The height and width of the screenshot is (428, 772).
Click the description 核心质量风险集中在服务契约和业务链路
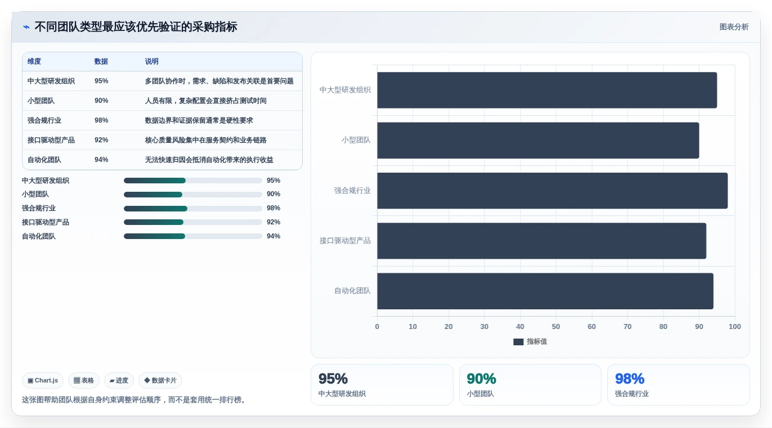click(x=206, y=140)
